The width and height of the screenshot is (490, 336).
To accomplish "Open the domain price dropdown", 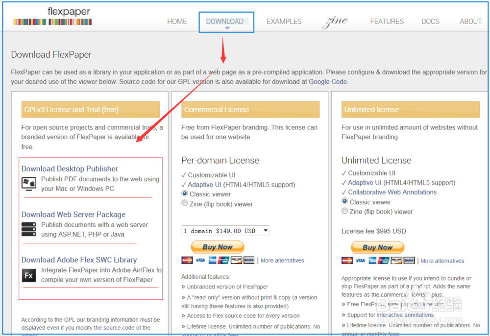I will click(225, 231).
